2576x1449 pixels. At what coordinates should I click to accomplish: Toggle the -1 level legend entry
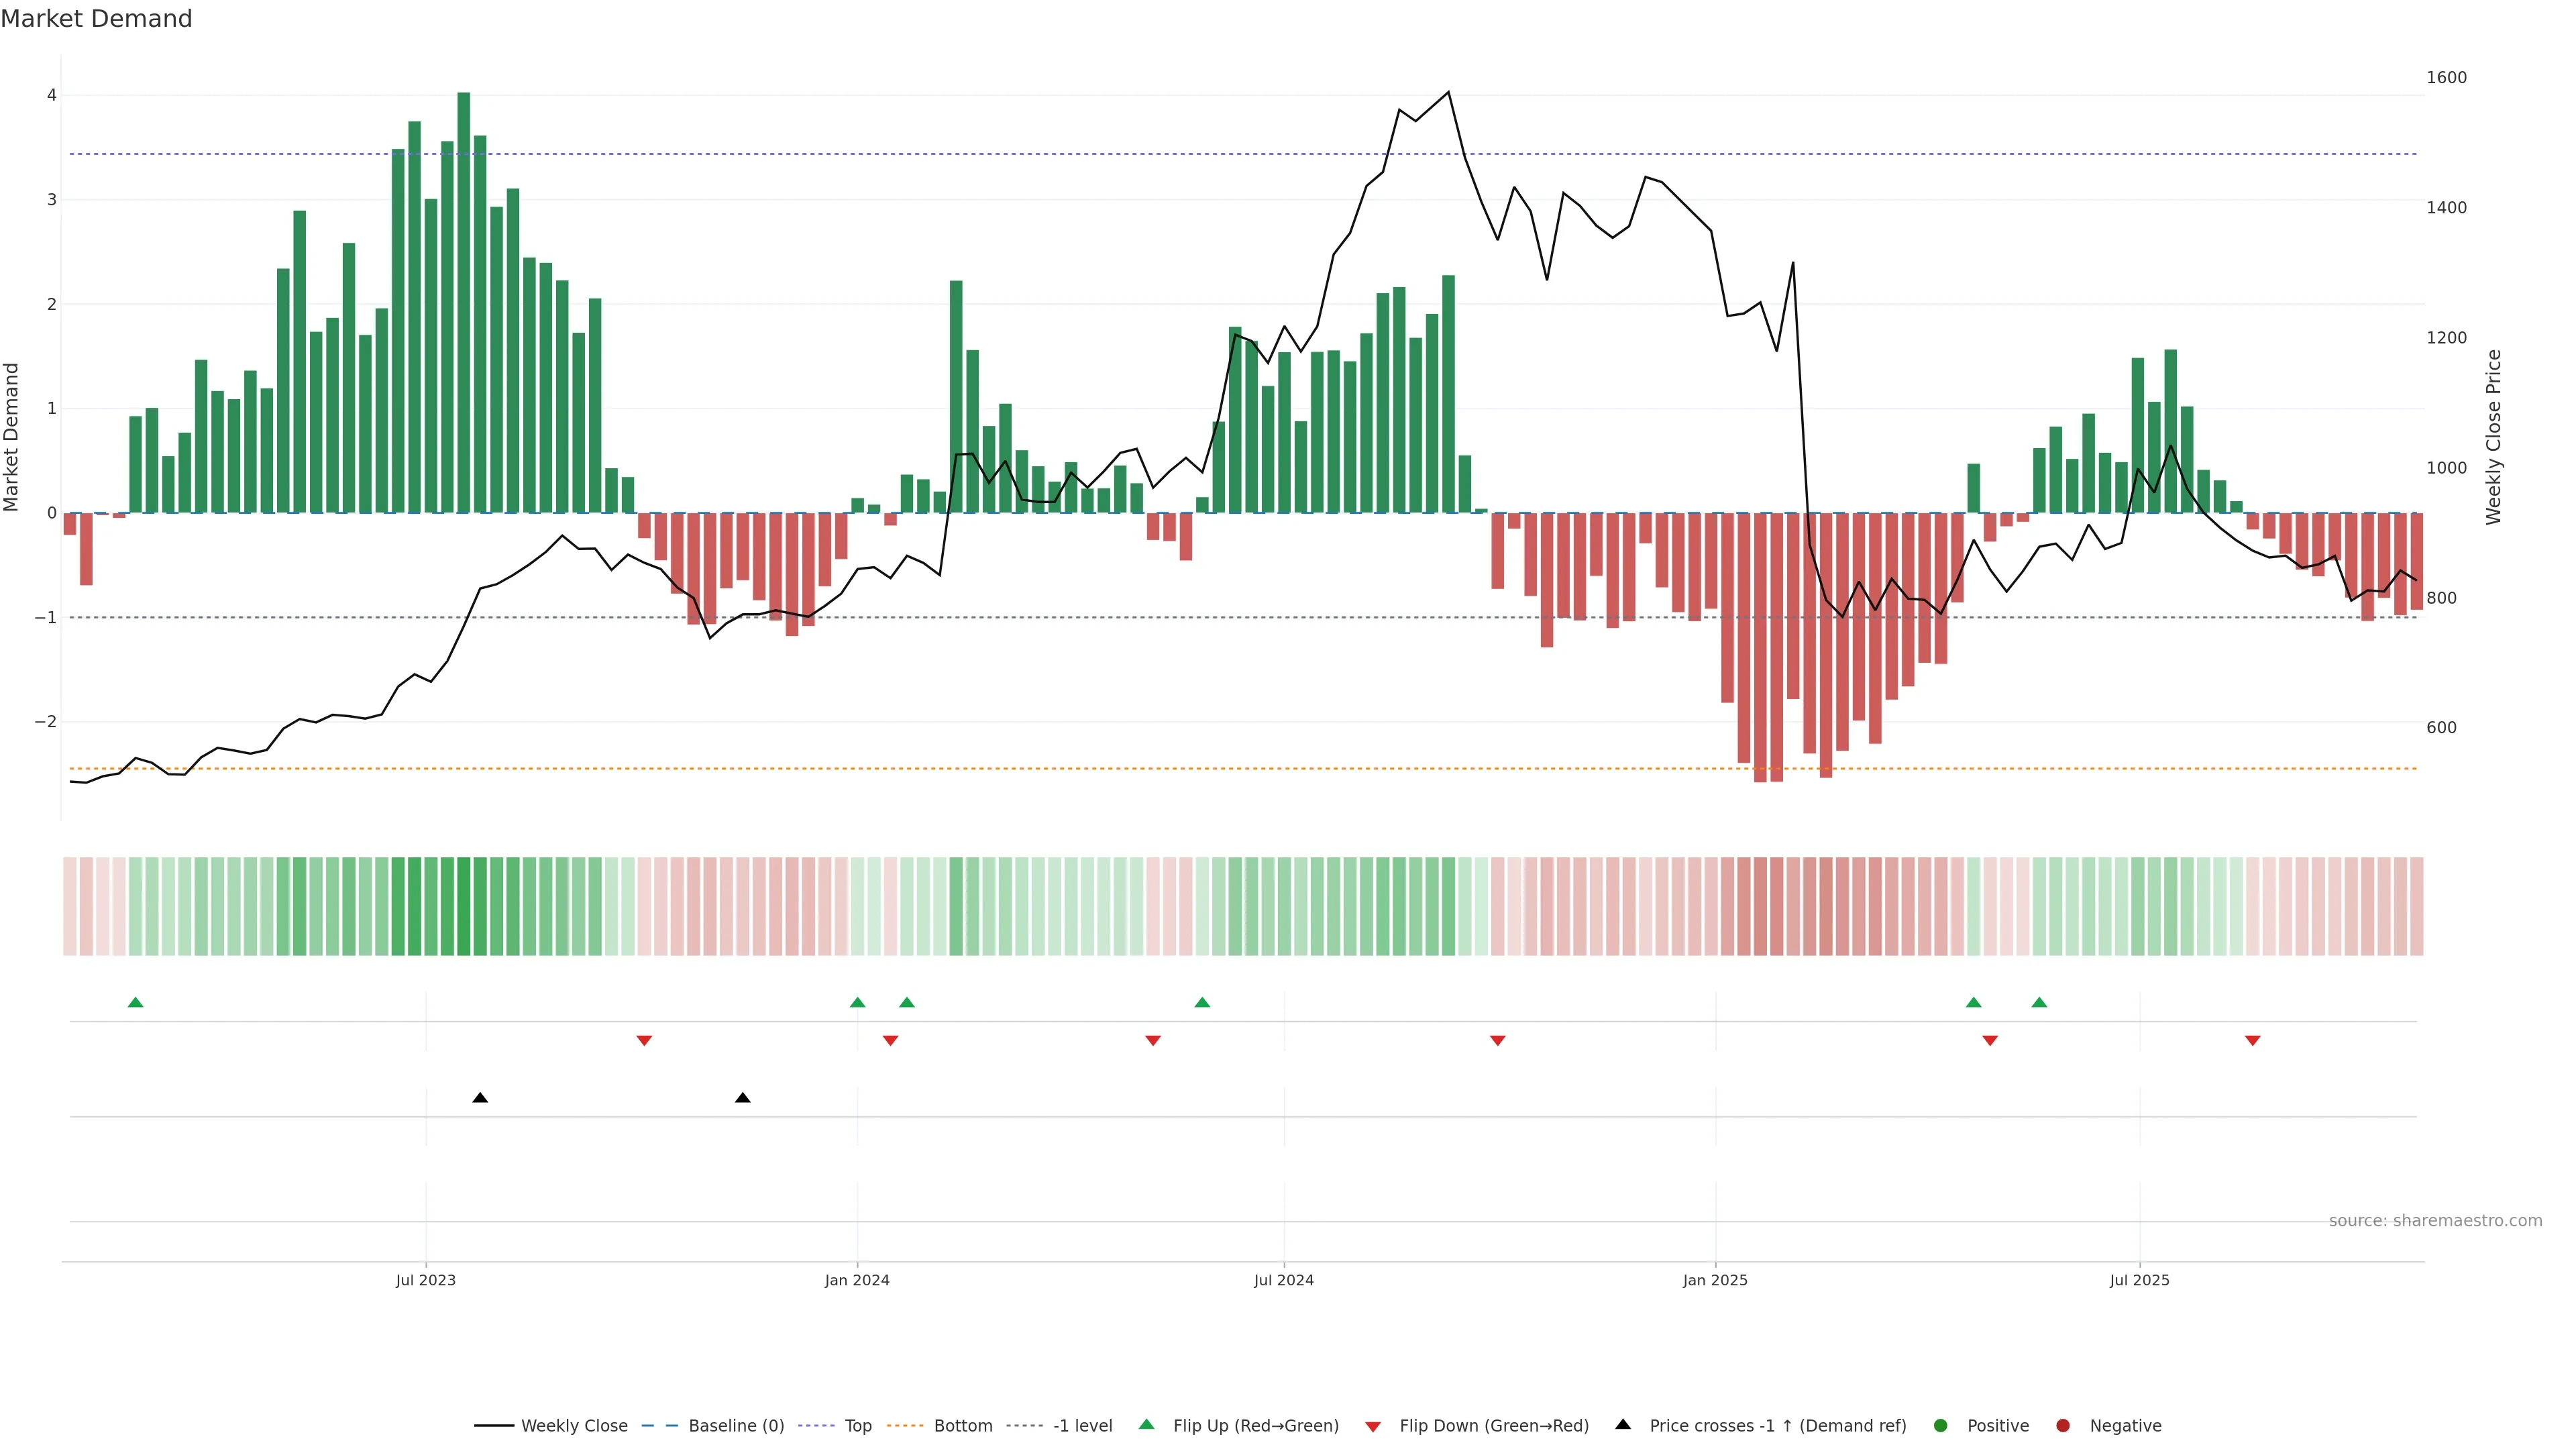(x=1082, y=1426)
